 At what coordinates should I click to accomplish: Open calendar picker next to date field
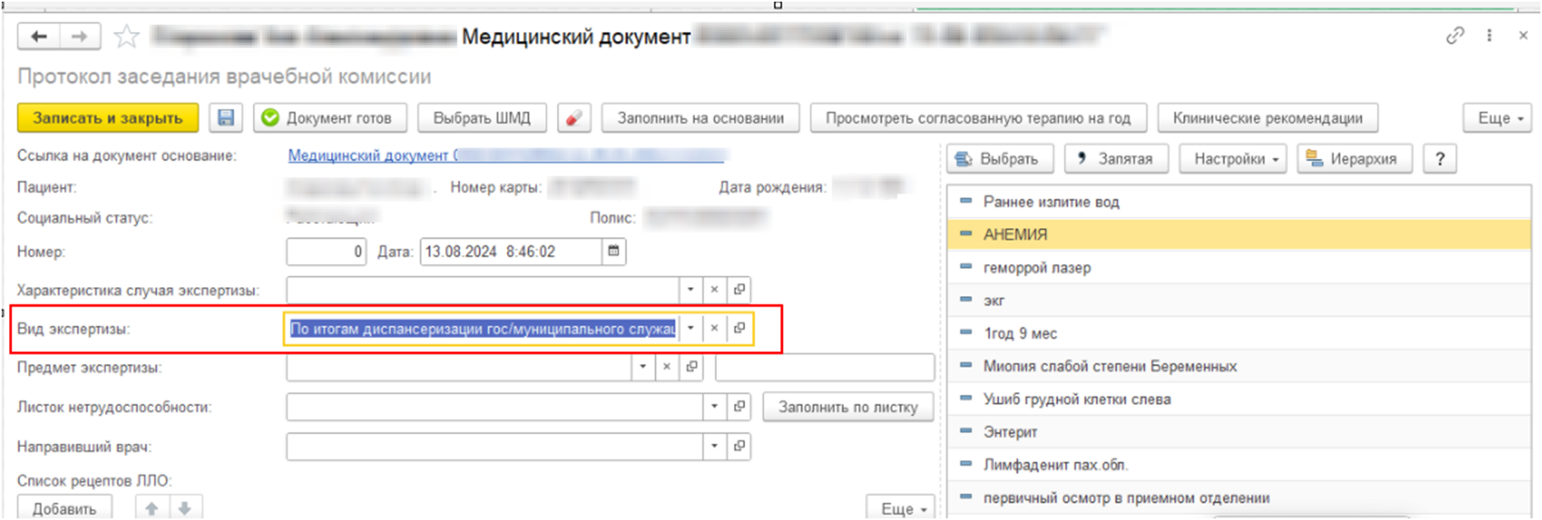tap(614, 252)
